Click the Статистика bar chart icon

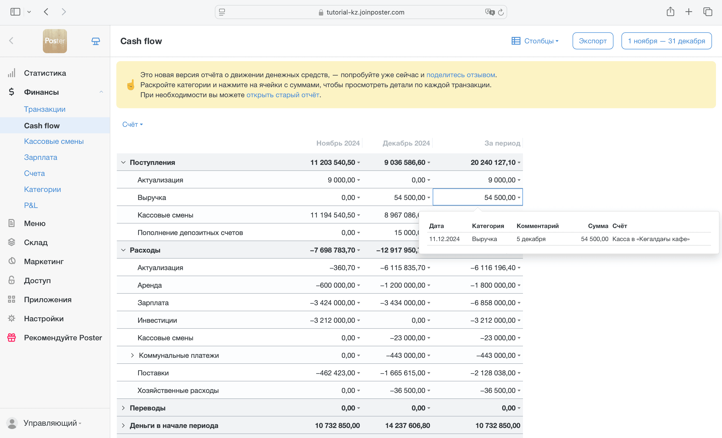[x=12, y=73]
